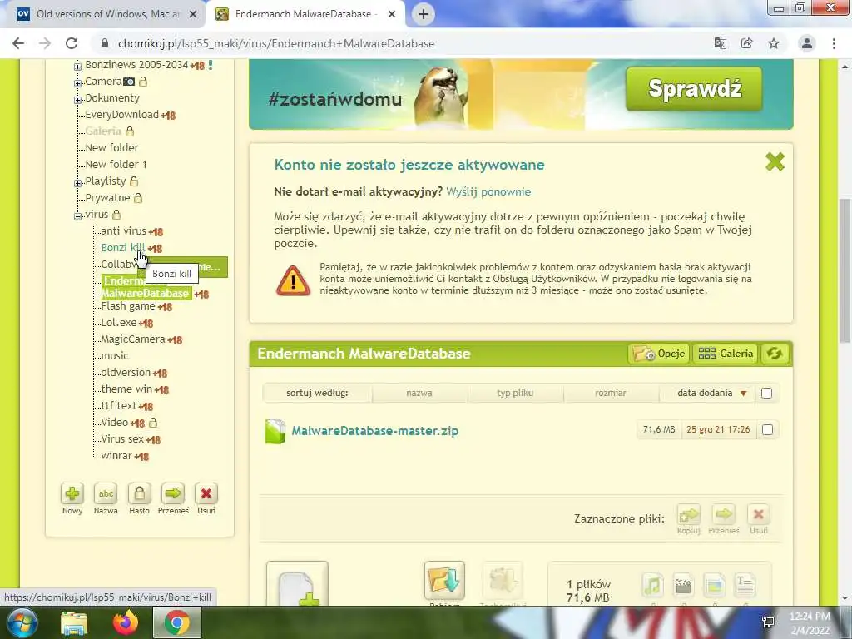Image resolution: width=852 pixels, height=639 pixels.
Task: Expand the Bonzinews 2005-2034 folder
Action: (x=77, y=67)
